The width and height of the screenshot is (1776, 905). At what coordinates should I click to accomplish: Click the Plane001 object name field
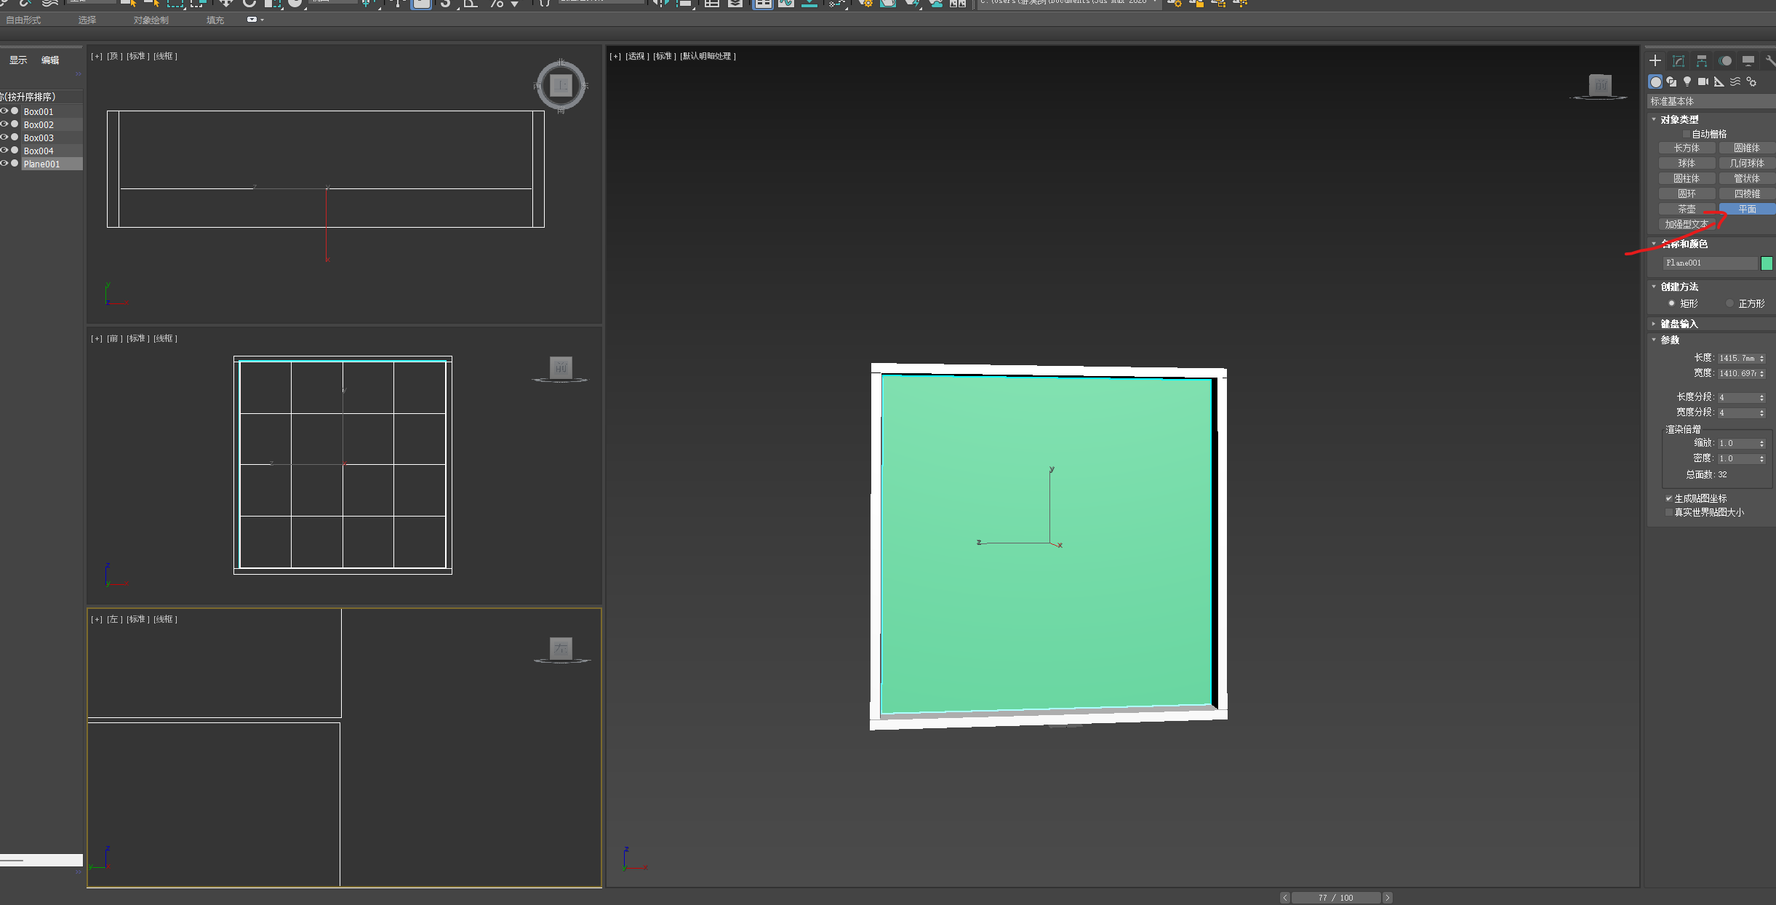pos(1710,263)
